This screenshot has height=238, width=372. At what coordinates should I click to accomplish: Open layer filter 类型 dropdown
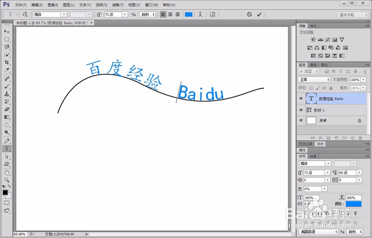308,71
